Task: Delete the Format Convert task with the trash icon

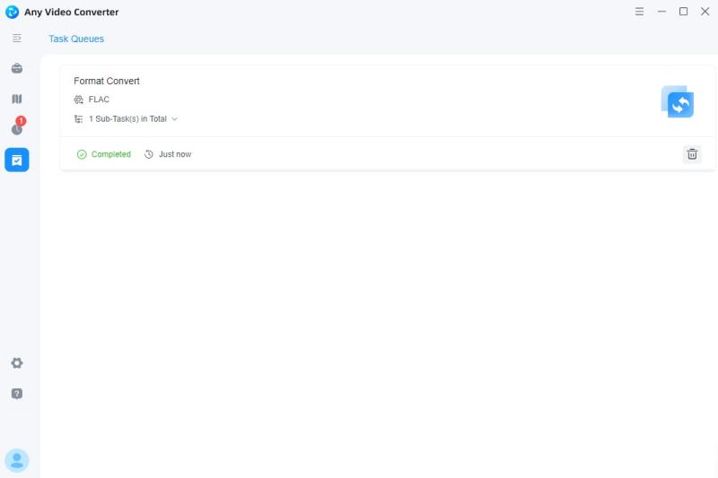Action: [692, 154]
